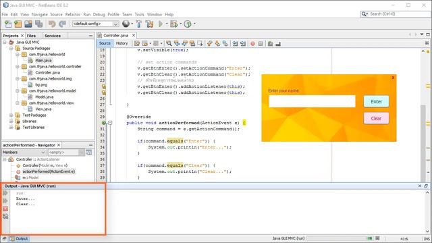Open the File menu
The width and height of the screenshot is (432, 243).
(5, 14)
